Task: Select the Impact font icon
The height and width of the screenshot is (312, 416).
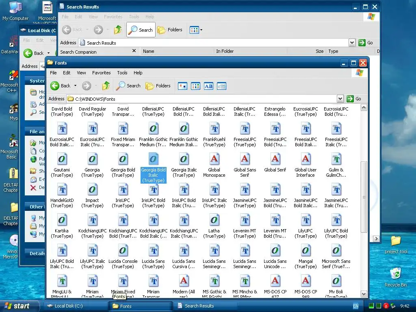Action: click(92, 190)
